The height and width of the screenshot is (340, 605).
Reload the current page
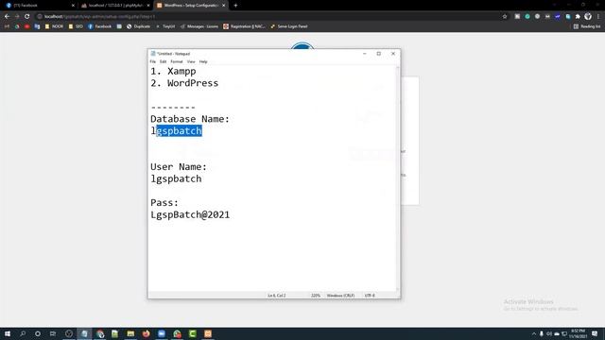pyautogui.click(x=27, y=17)
